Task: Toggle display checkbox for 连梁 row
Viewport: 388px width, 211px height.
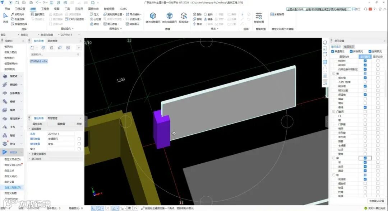Action: pyautogui.click(x=365, y=167)
